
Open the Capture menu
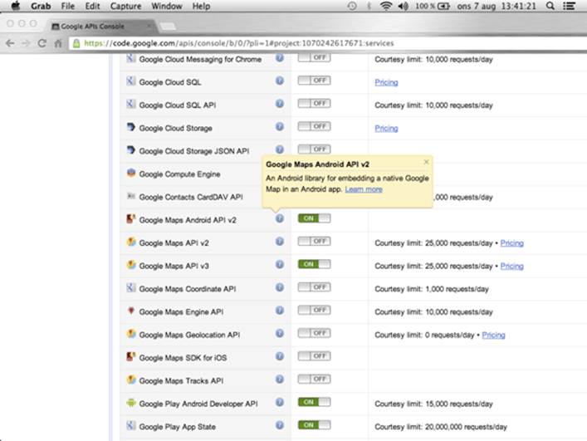[x=126, y=7]
